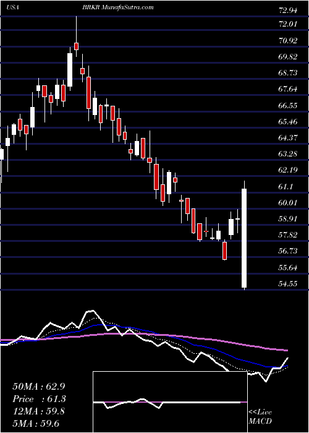309x433 pixels.
Task: Click the 67.64 price axis label
Action: tap(289, 89)
